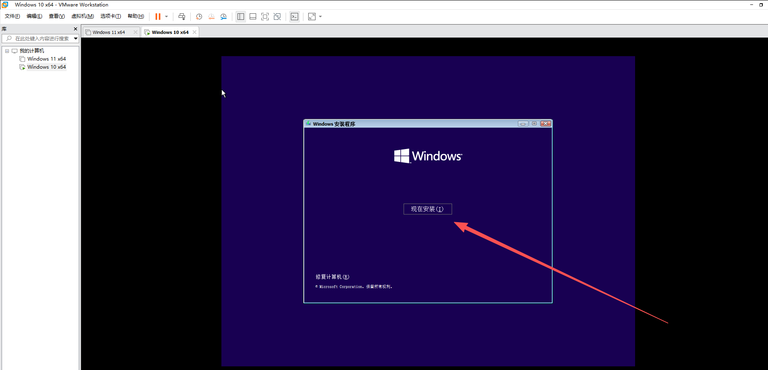
Task: Maximize the Windows 安装程序 setup dialog
Action: [x=534, y=124]
